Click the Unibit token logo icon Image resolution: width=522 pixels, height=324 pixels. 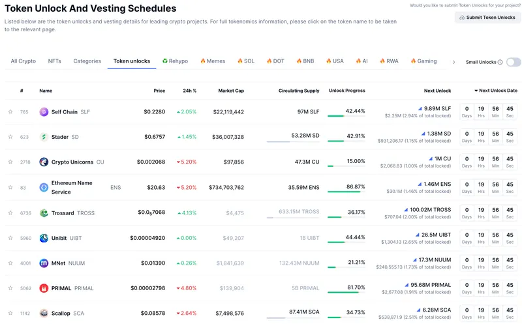click(x=44, y=238)
